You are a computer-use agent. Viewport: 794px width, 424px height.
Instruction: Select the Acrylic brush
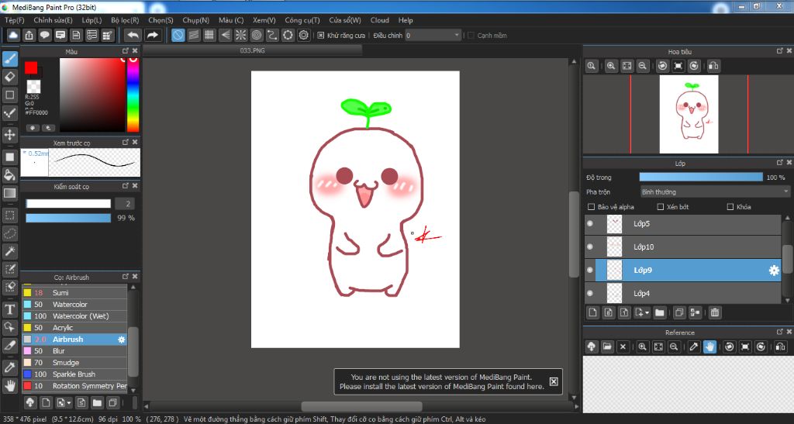(x=74, y=328)
